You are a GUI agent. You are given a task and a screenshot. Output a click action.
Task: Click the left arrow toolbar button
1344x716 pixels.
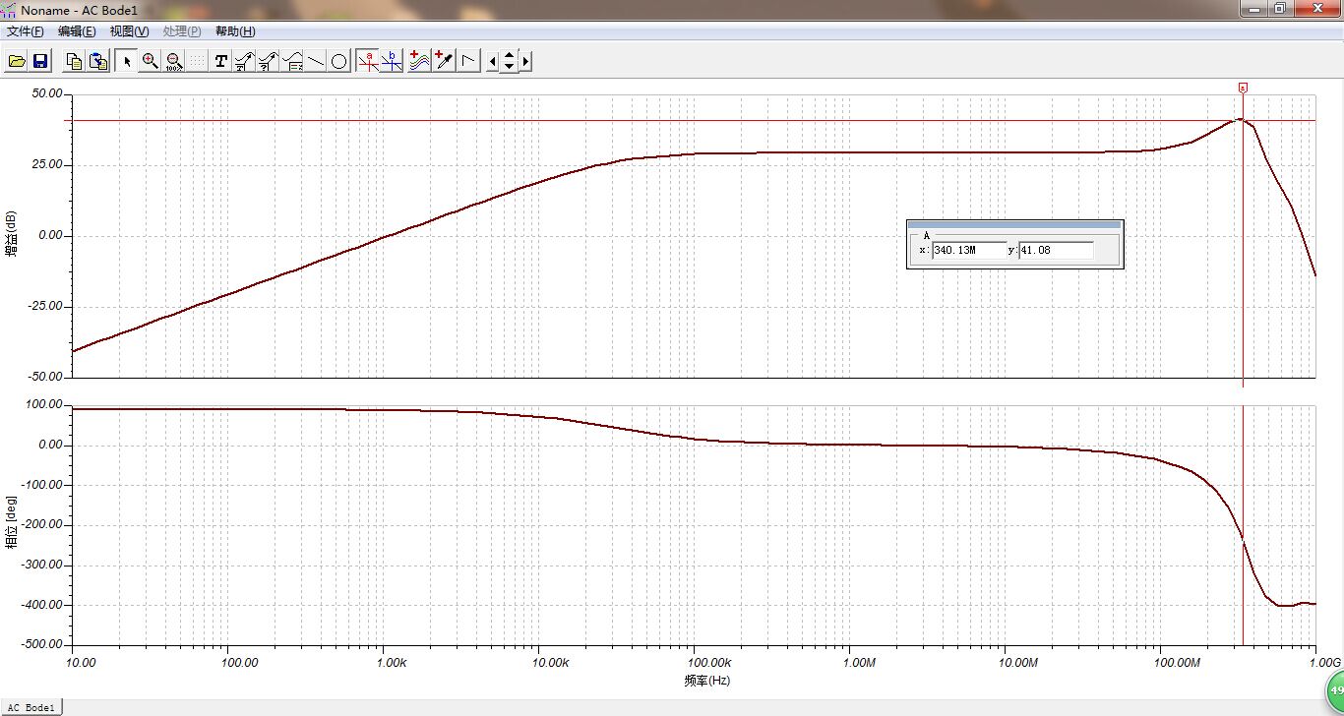493,61
